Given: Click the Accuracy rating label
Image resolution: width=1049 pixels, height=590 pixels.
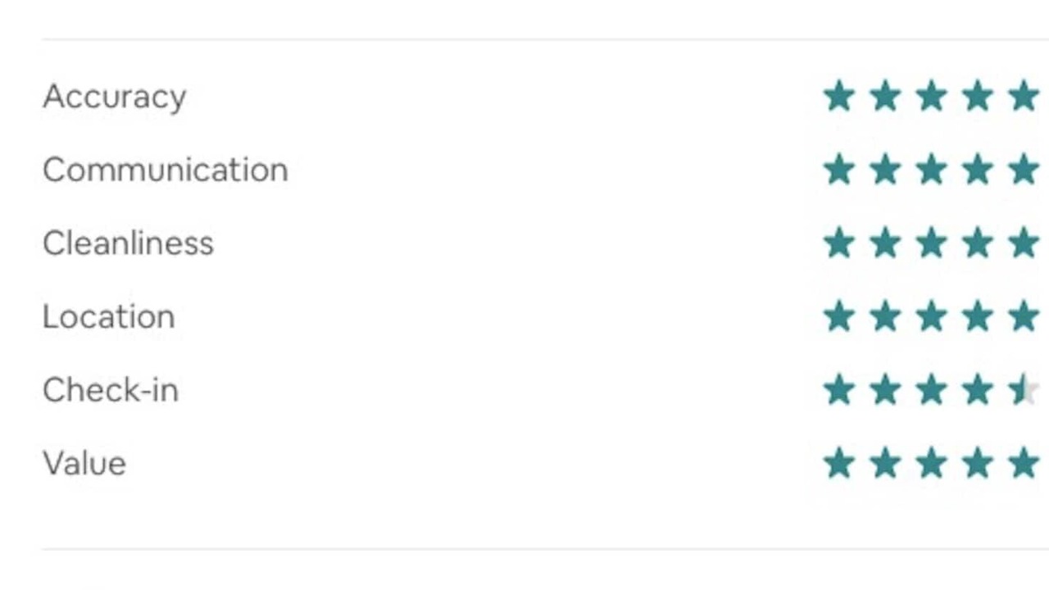Looking at the screenshot, I should 115,97.
